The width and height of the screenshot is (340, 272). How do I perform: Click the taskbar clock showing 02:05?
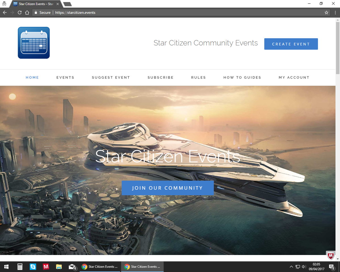click(x=316, y=267)
